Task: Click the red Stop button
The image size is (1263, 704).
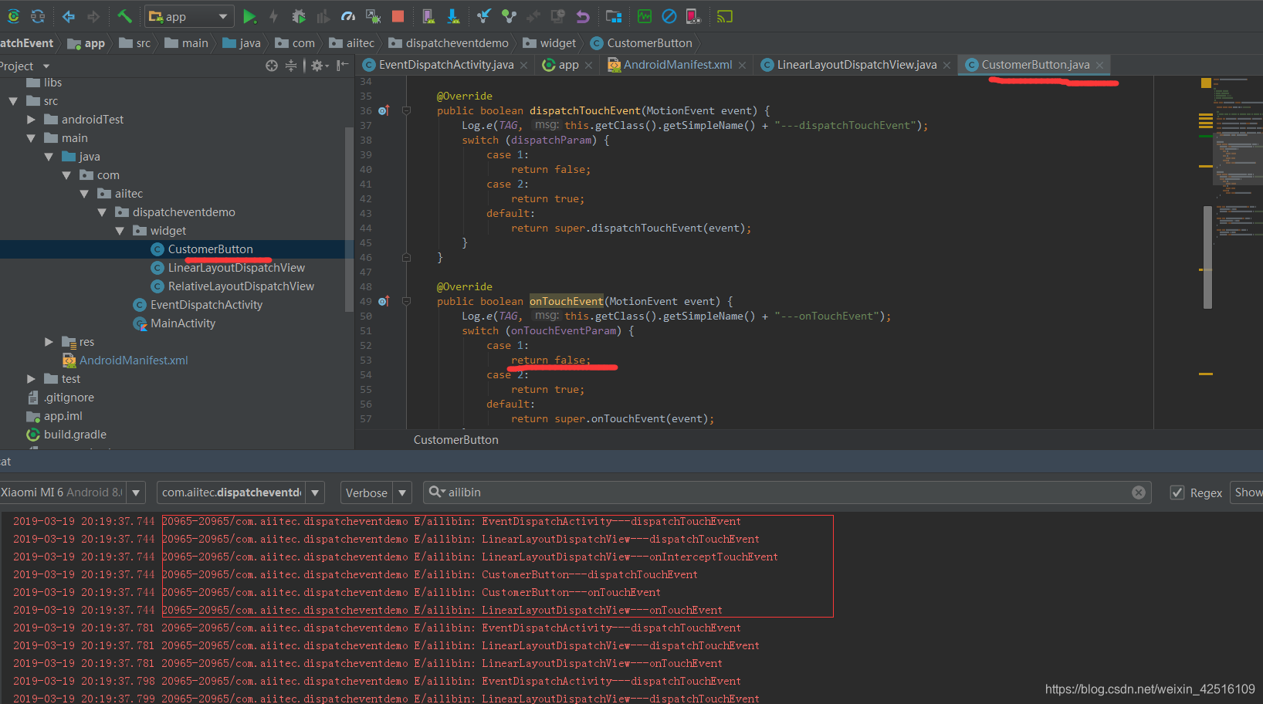Action: [x=398, y=16]
